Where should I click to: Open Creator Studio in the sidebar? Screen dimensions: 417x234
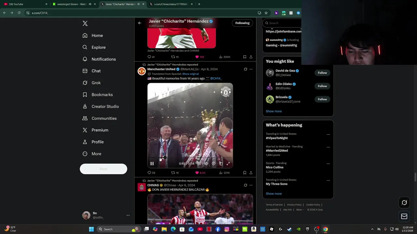[x=101, y=107]
